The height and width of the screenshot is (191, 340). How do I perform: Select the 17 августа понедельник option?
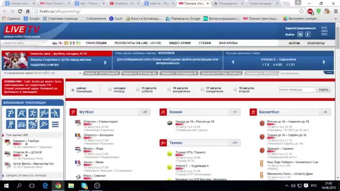point(202,90)
